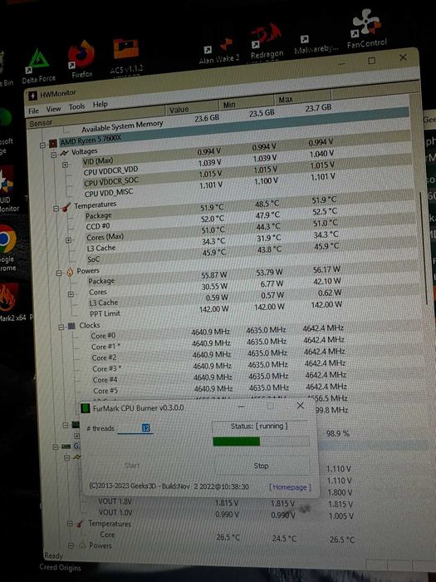Click the threads number input field
Image resolution: width=436 pixels, height=582 pixels.
[135, 428]
